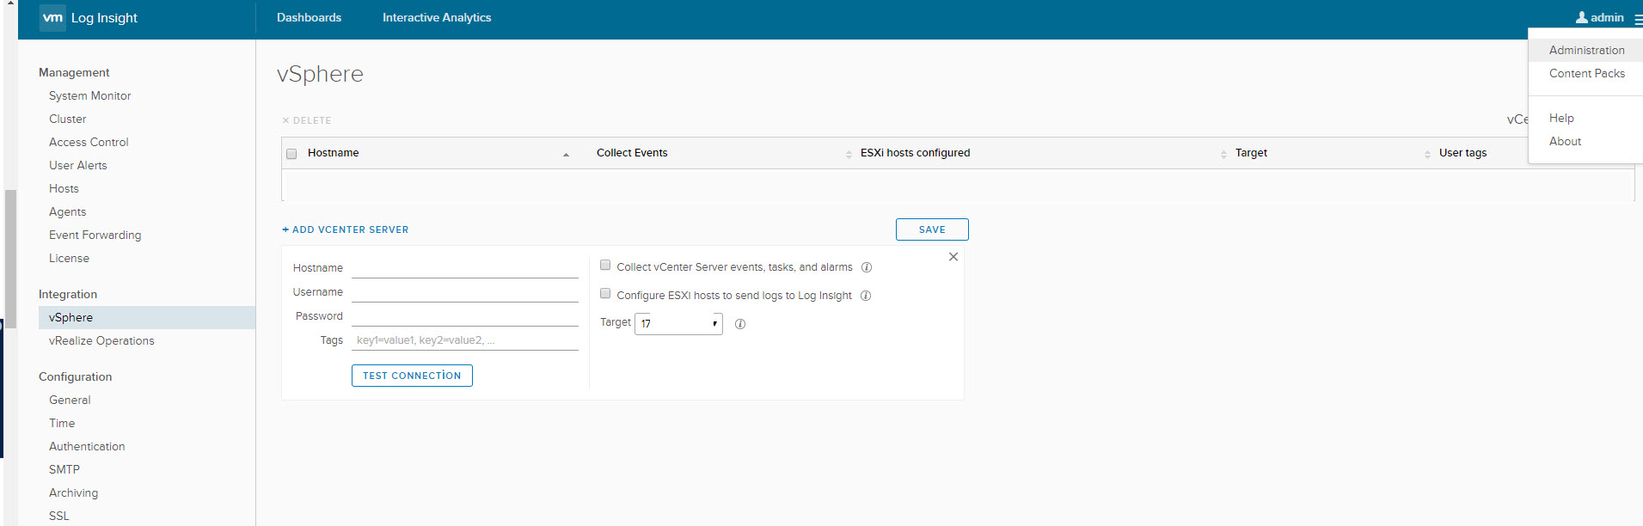
Task: Click info icon next to Target dropdown
Action: pos(740,324)
